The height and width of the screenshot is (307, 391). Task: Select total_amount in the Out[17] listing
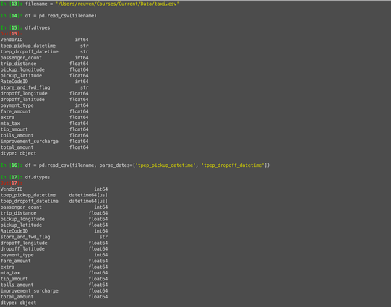tap(17, 297)
